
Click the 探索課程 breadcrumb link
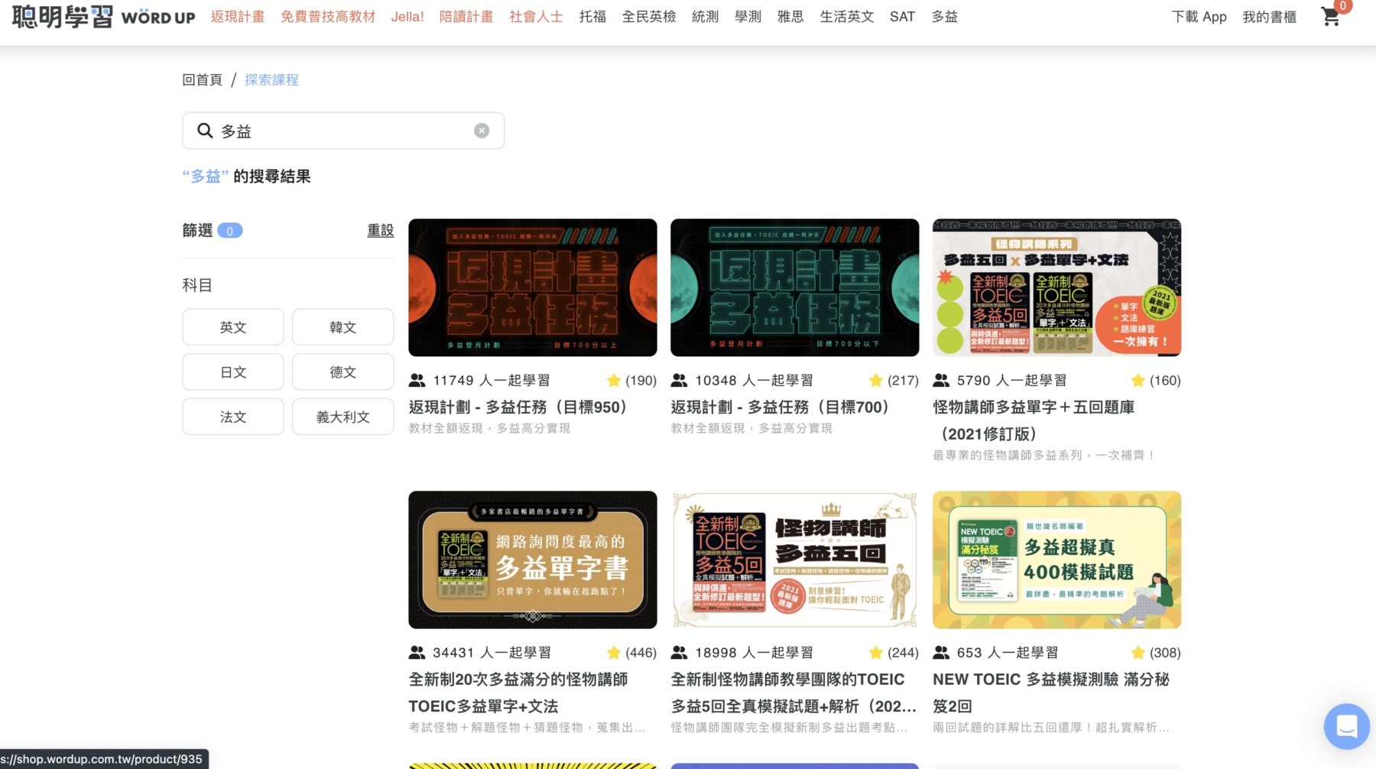pos(271,79)
